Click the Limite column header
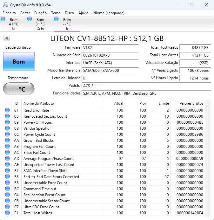 tap(159, 103)
